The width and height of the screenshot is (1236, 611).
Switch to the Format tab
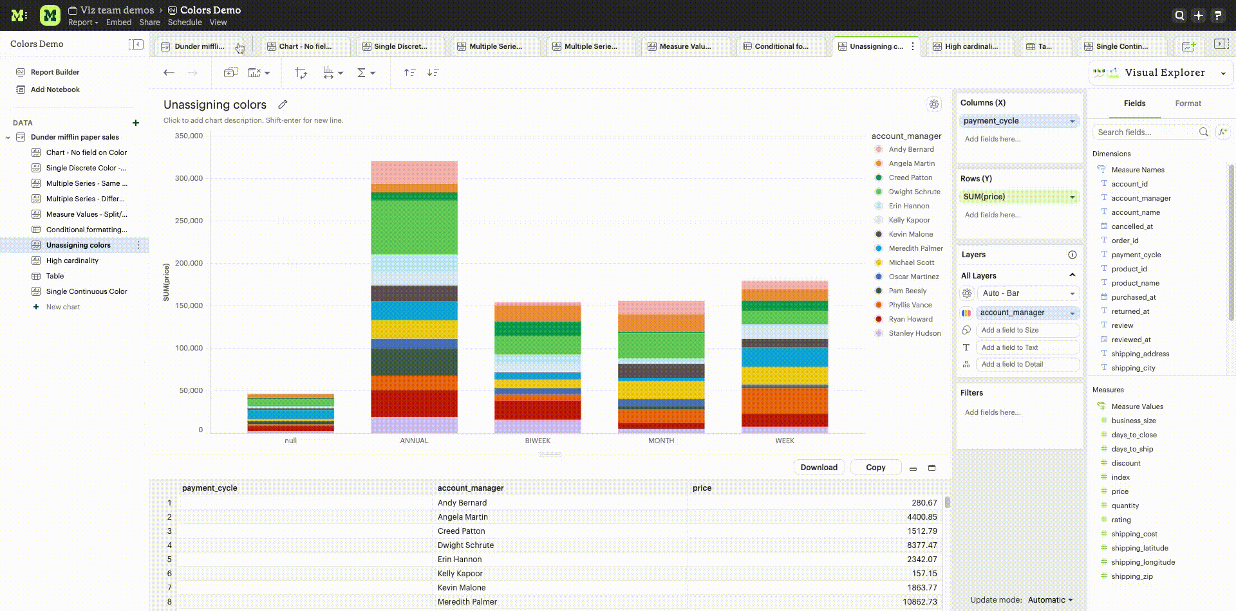(x=1188, y=104)
